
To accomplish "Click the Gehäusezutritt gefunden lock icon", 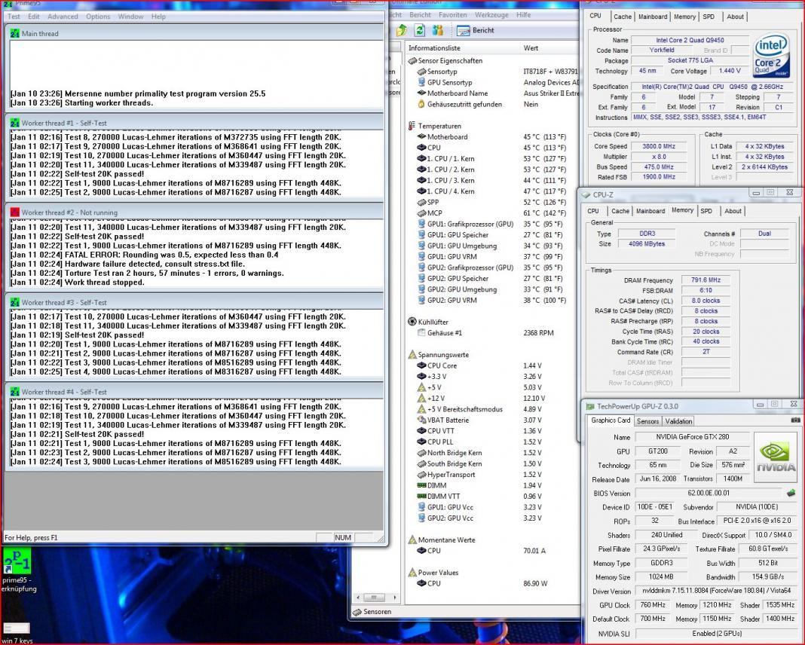I will tap(421, 104).
